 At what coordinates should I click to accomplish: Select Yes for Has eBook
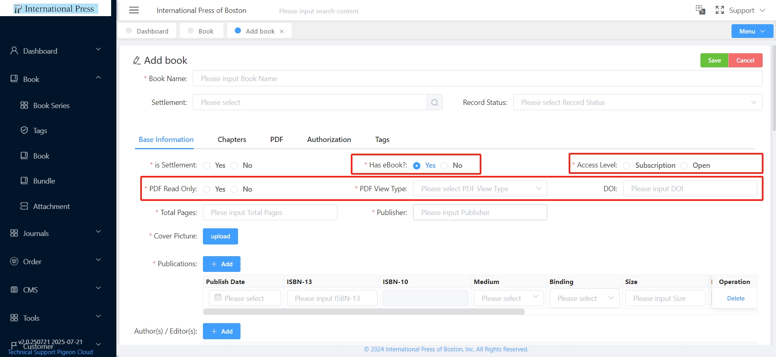tap(417, 166)
